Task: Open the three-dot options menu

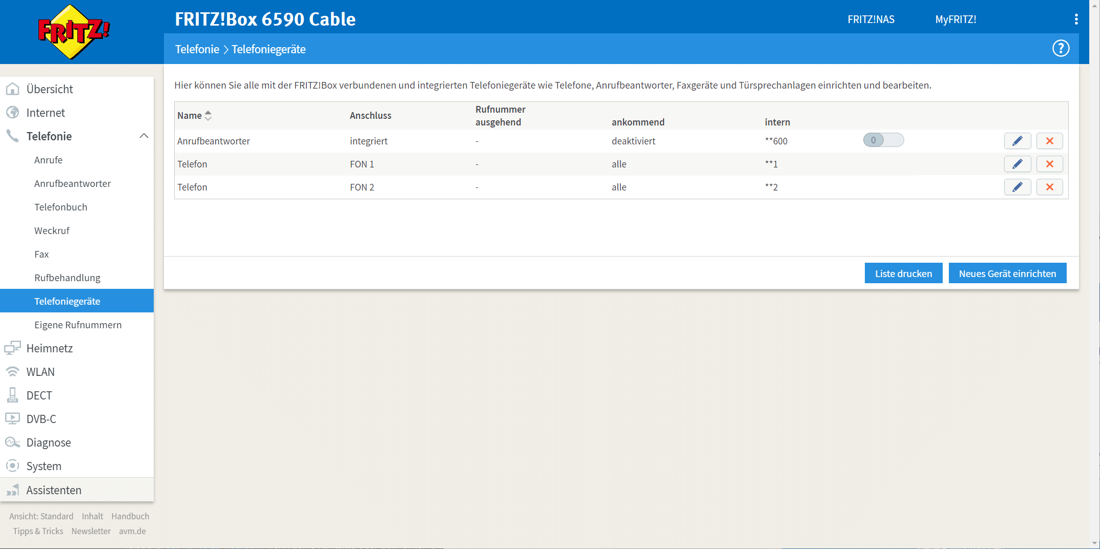Action: [x=1076, y=19]
